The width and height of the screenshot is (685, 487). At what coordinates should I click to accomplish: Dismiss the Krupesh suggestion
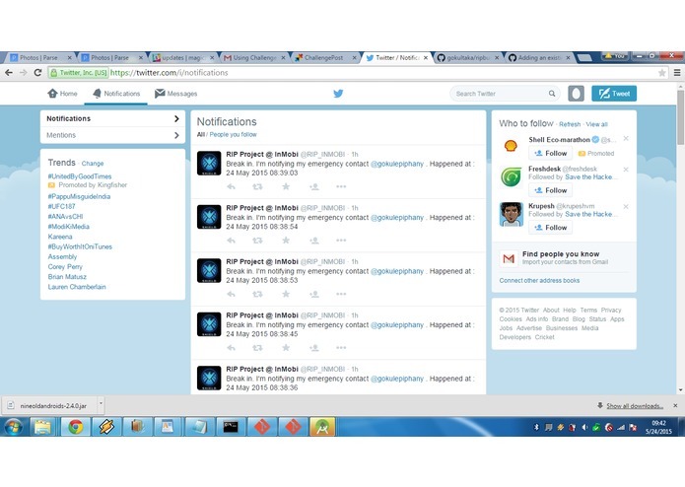(x=626, y=207)
